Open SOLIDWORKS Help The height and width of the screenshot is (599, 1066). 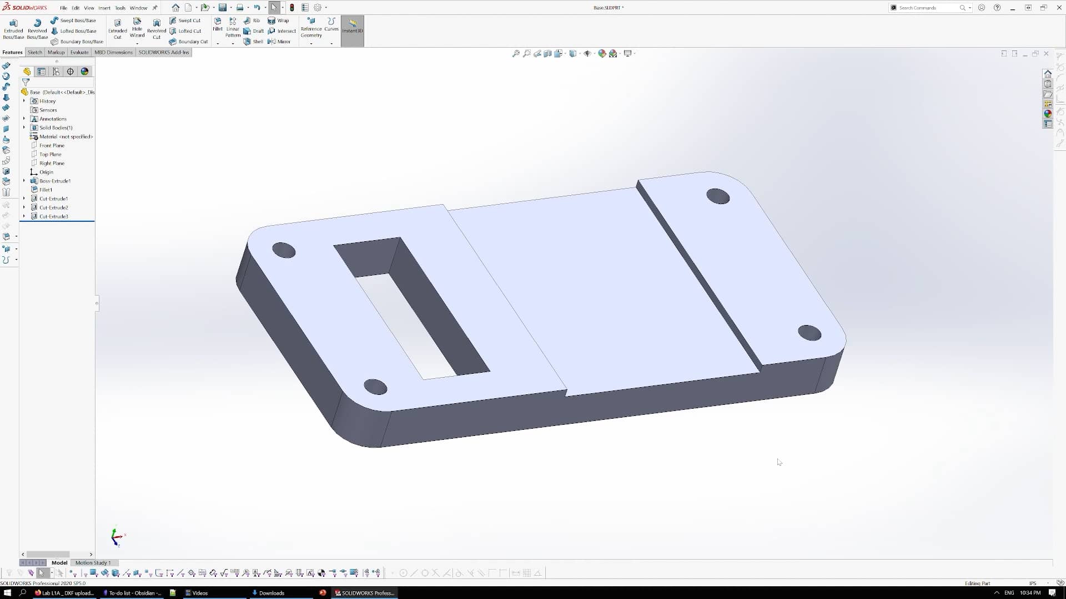click(x=997, y=7)
